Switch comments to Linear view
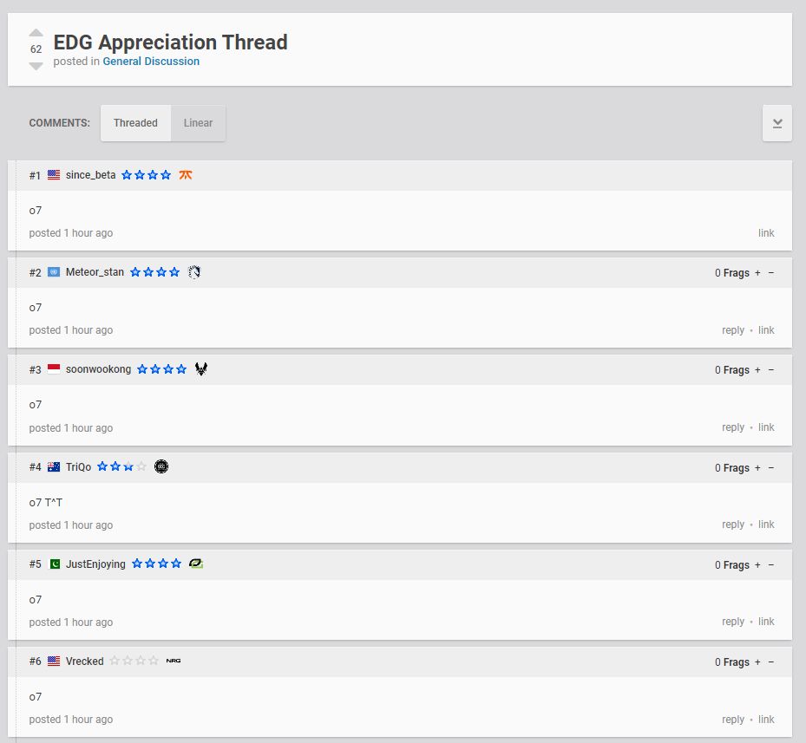This screenshot has width=806, height=743. tap(198, 123)
